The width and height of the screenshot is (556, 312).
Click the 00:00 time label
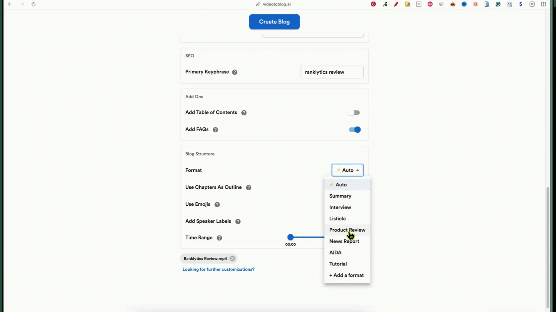click(x=290, y=244)
